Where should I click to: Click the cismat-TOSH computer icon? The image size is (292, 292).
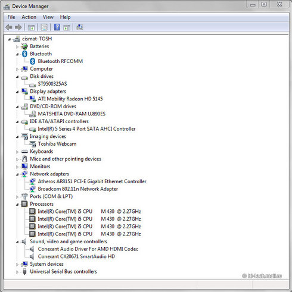point(17,39)
